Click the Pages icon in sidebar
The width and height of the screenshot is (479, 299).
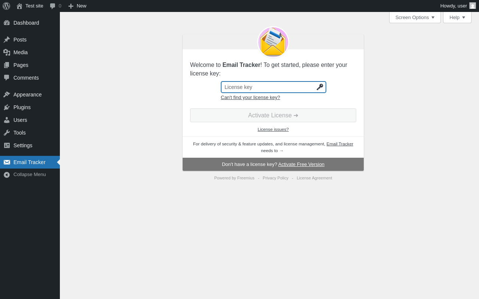[x=7, y=65]
